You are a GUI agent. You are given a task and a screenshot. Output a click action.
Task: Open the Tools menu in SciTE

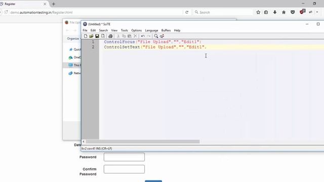tap(124, 30)
